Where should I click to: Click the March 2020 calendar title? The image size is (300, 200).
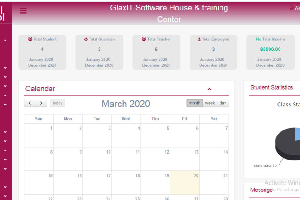coord(126,104)
